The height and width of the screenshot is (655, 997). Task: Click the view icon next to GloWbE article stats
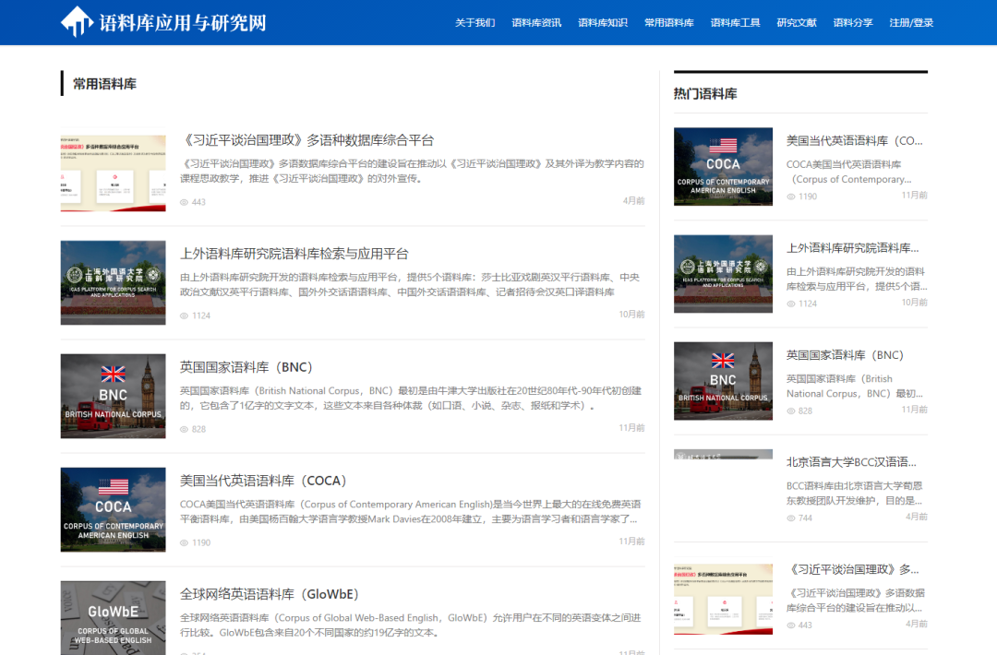(x=186, y=652)
